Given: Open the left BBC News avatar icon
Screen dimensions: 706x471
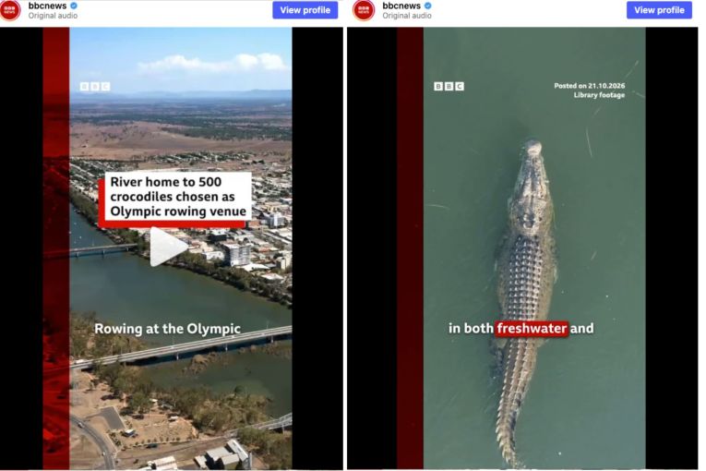Looking at the screenshot, I should coord(10,10).
